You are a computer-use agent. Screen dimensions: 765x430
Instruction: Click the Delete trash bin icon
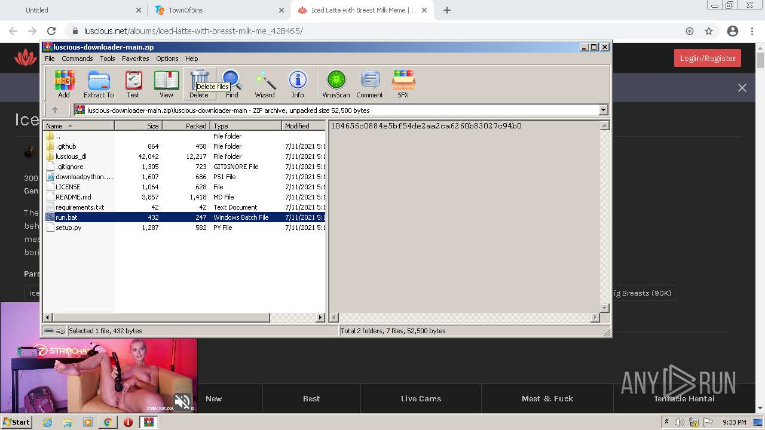(199, 84)
